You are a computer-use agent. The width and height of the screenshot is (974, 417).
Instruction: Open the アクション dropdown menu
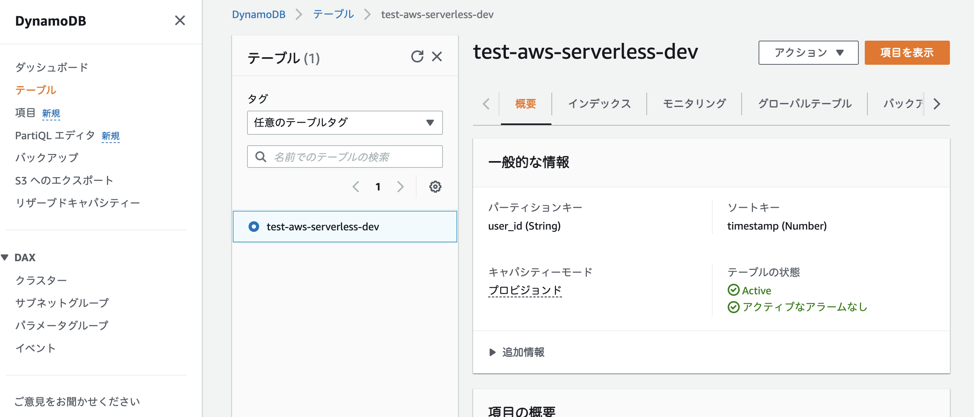click(x=808, y=53)
